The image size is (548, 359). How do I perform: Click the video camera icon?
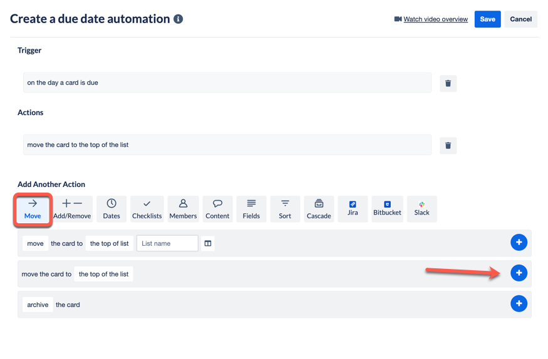coord(398,19)
